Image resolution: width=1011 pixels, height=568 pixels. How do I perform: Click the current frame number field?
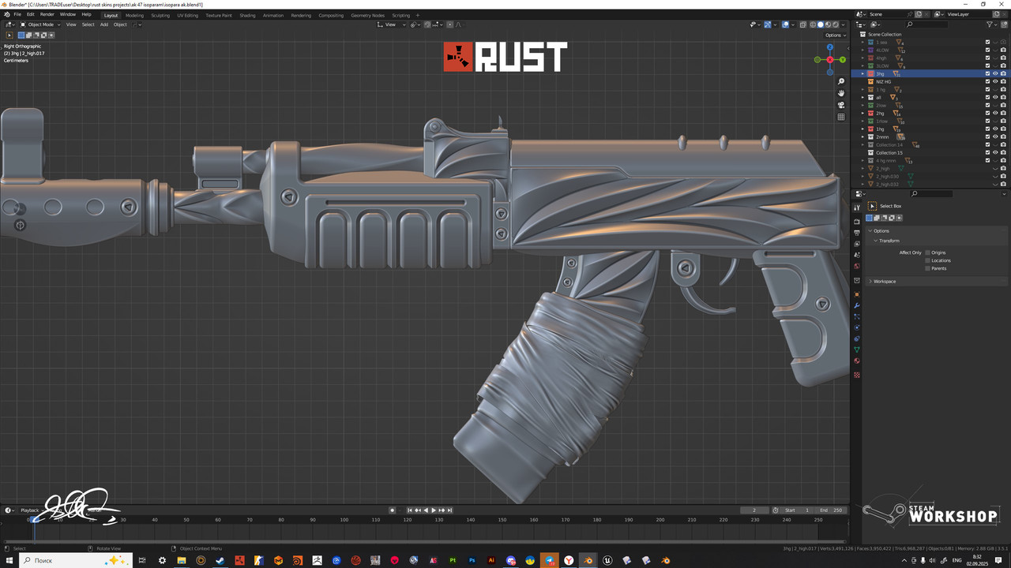click(754, 510)
